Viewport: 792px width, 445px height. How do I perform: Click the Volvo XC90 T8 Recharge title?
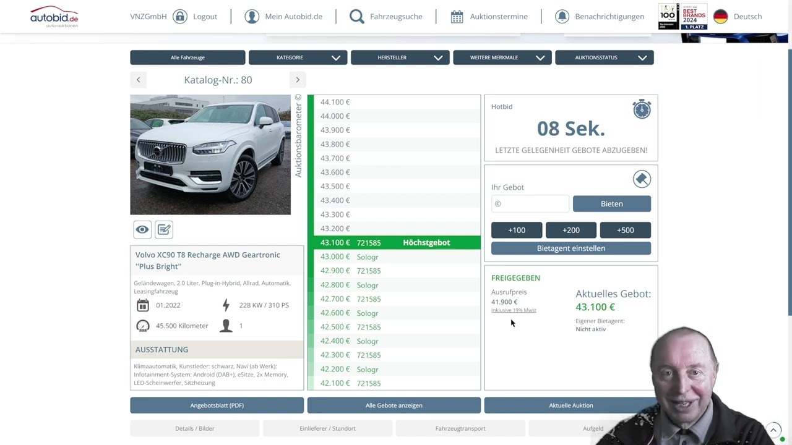[208, 260]
